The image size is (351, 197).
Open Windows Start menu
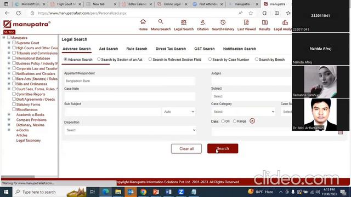point(6,192)
